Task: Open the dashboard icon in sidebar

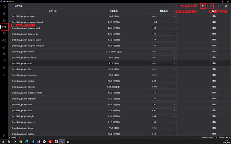Action: pyautogui.click(x=4, y=7)
